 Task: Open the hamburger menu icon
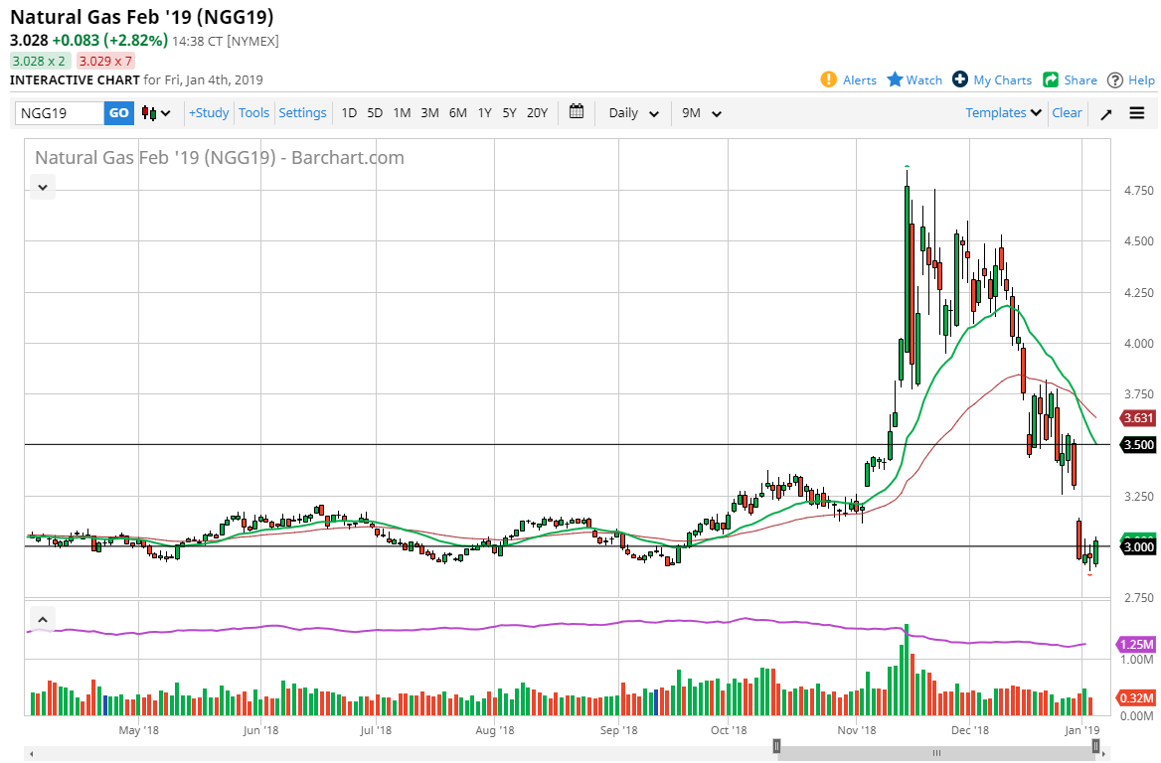[1137, 113]
